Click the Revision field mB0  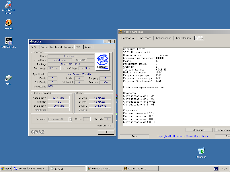105,82
